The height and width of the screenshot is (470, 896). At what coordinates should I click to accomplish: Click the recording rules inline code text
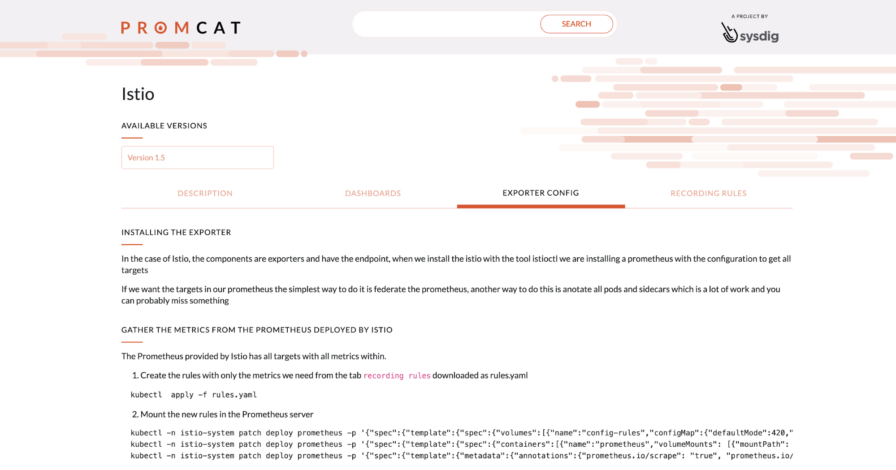pyautogui.click(x=397, y=375)
